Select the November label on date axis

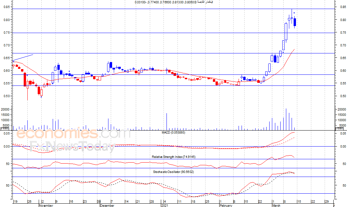(x=46, y=206)
